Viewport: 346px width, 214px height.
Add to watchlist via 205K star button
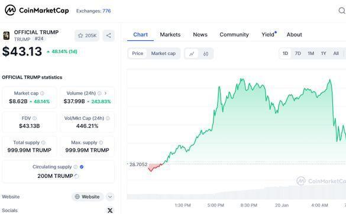click(x=87, y=35)
